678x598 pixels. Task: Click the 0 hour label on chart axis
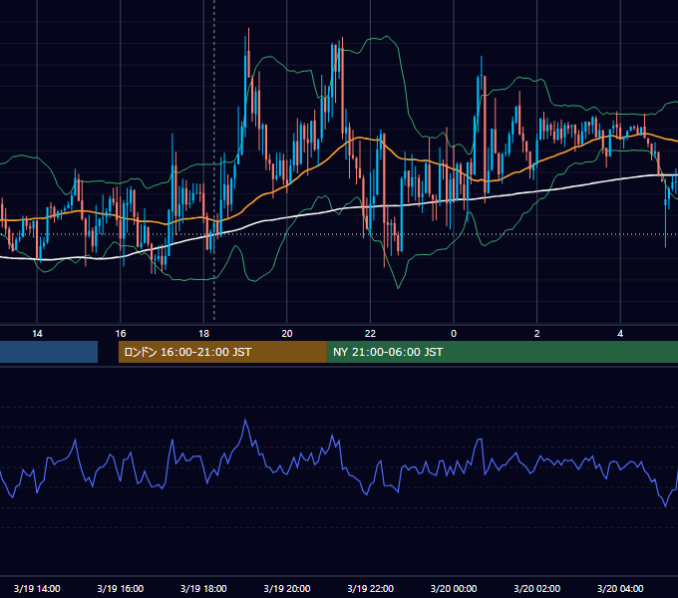point(454,334)
